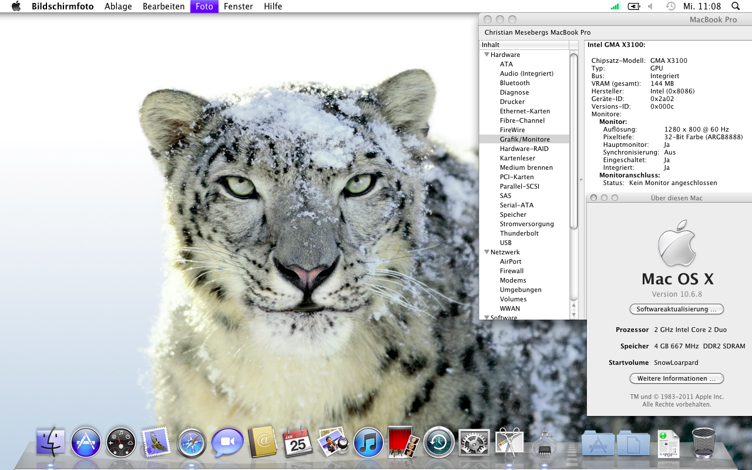
Task: Open the Ablage menu
Action: coord(118,6)
